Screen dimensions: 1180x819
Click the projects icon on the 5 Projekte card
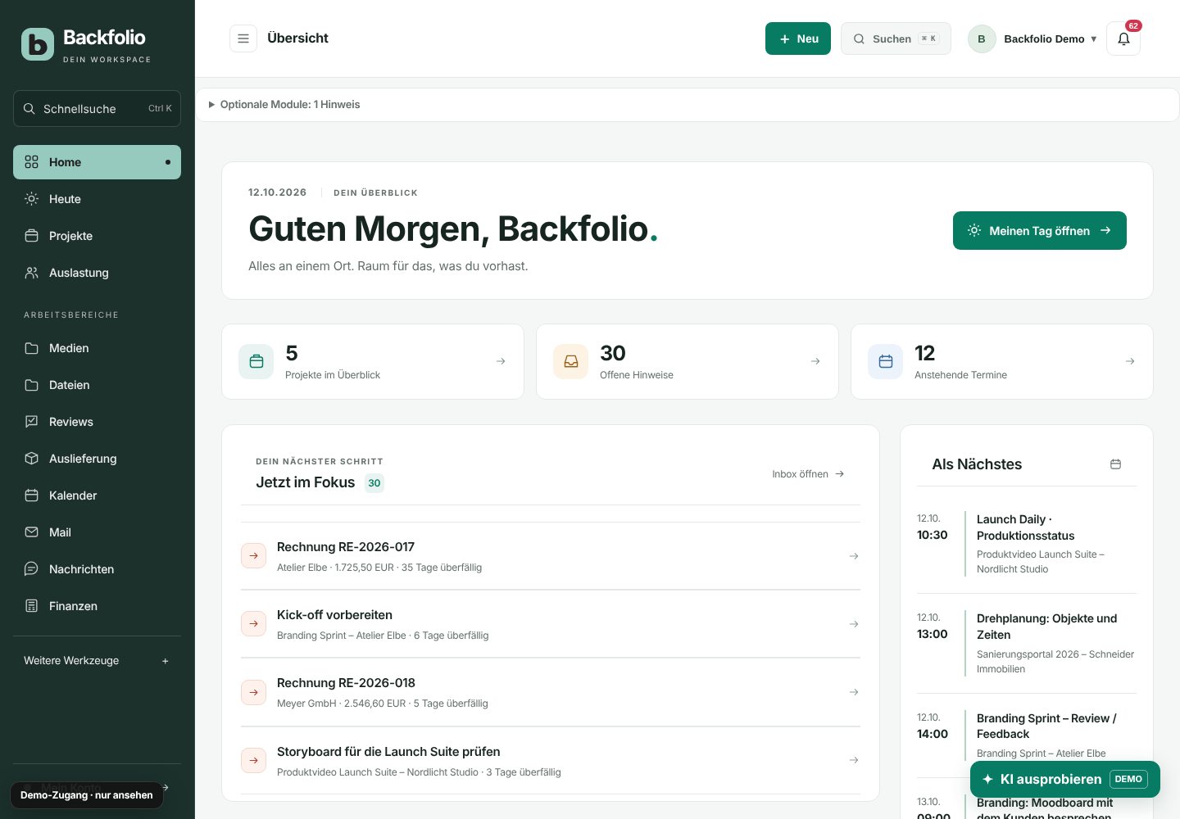tap(256, 361)
